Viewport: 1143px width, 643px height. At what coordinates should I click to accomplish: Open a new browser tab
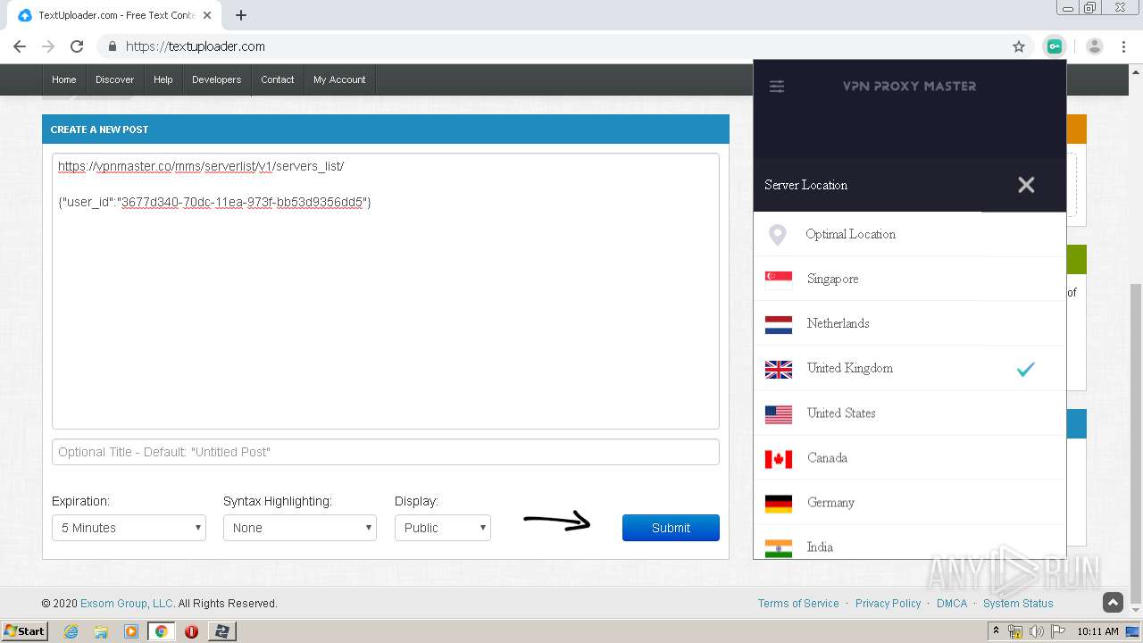tap(240, 15)
